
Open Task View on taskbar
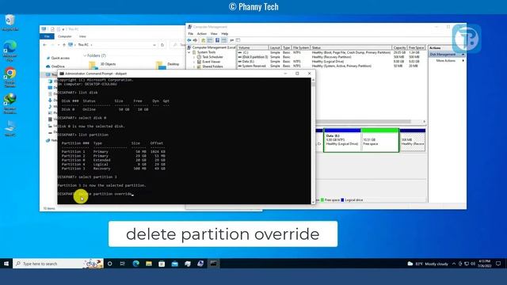click(x=123, y=264)
